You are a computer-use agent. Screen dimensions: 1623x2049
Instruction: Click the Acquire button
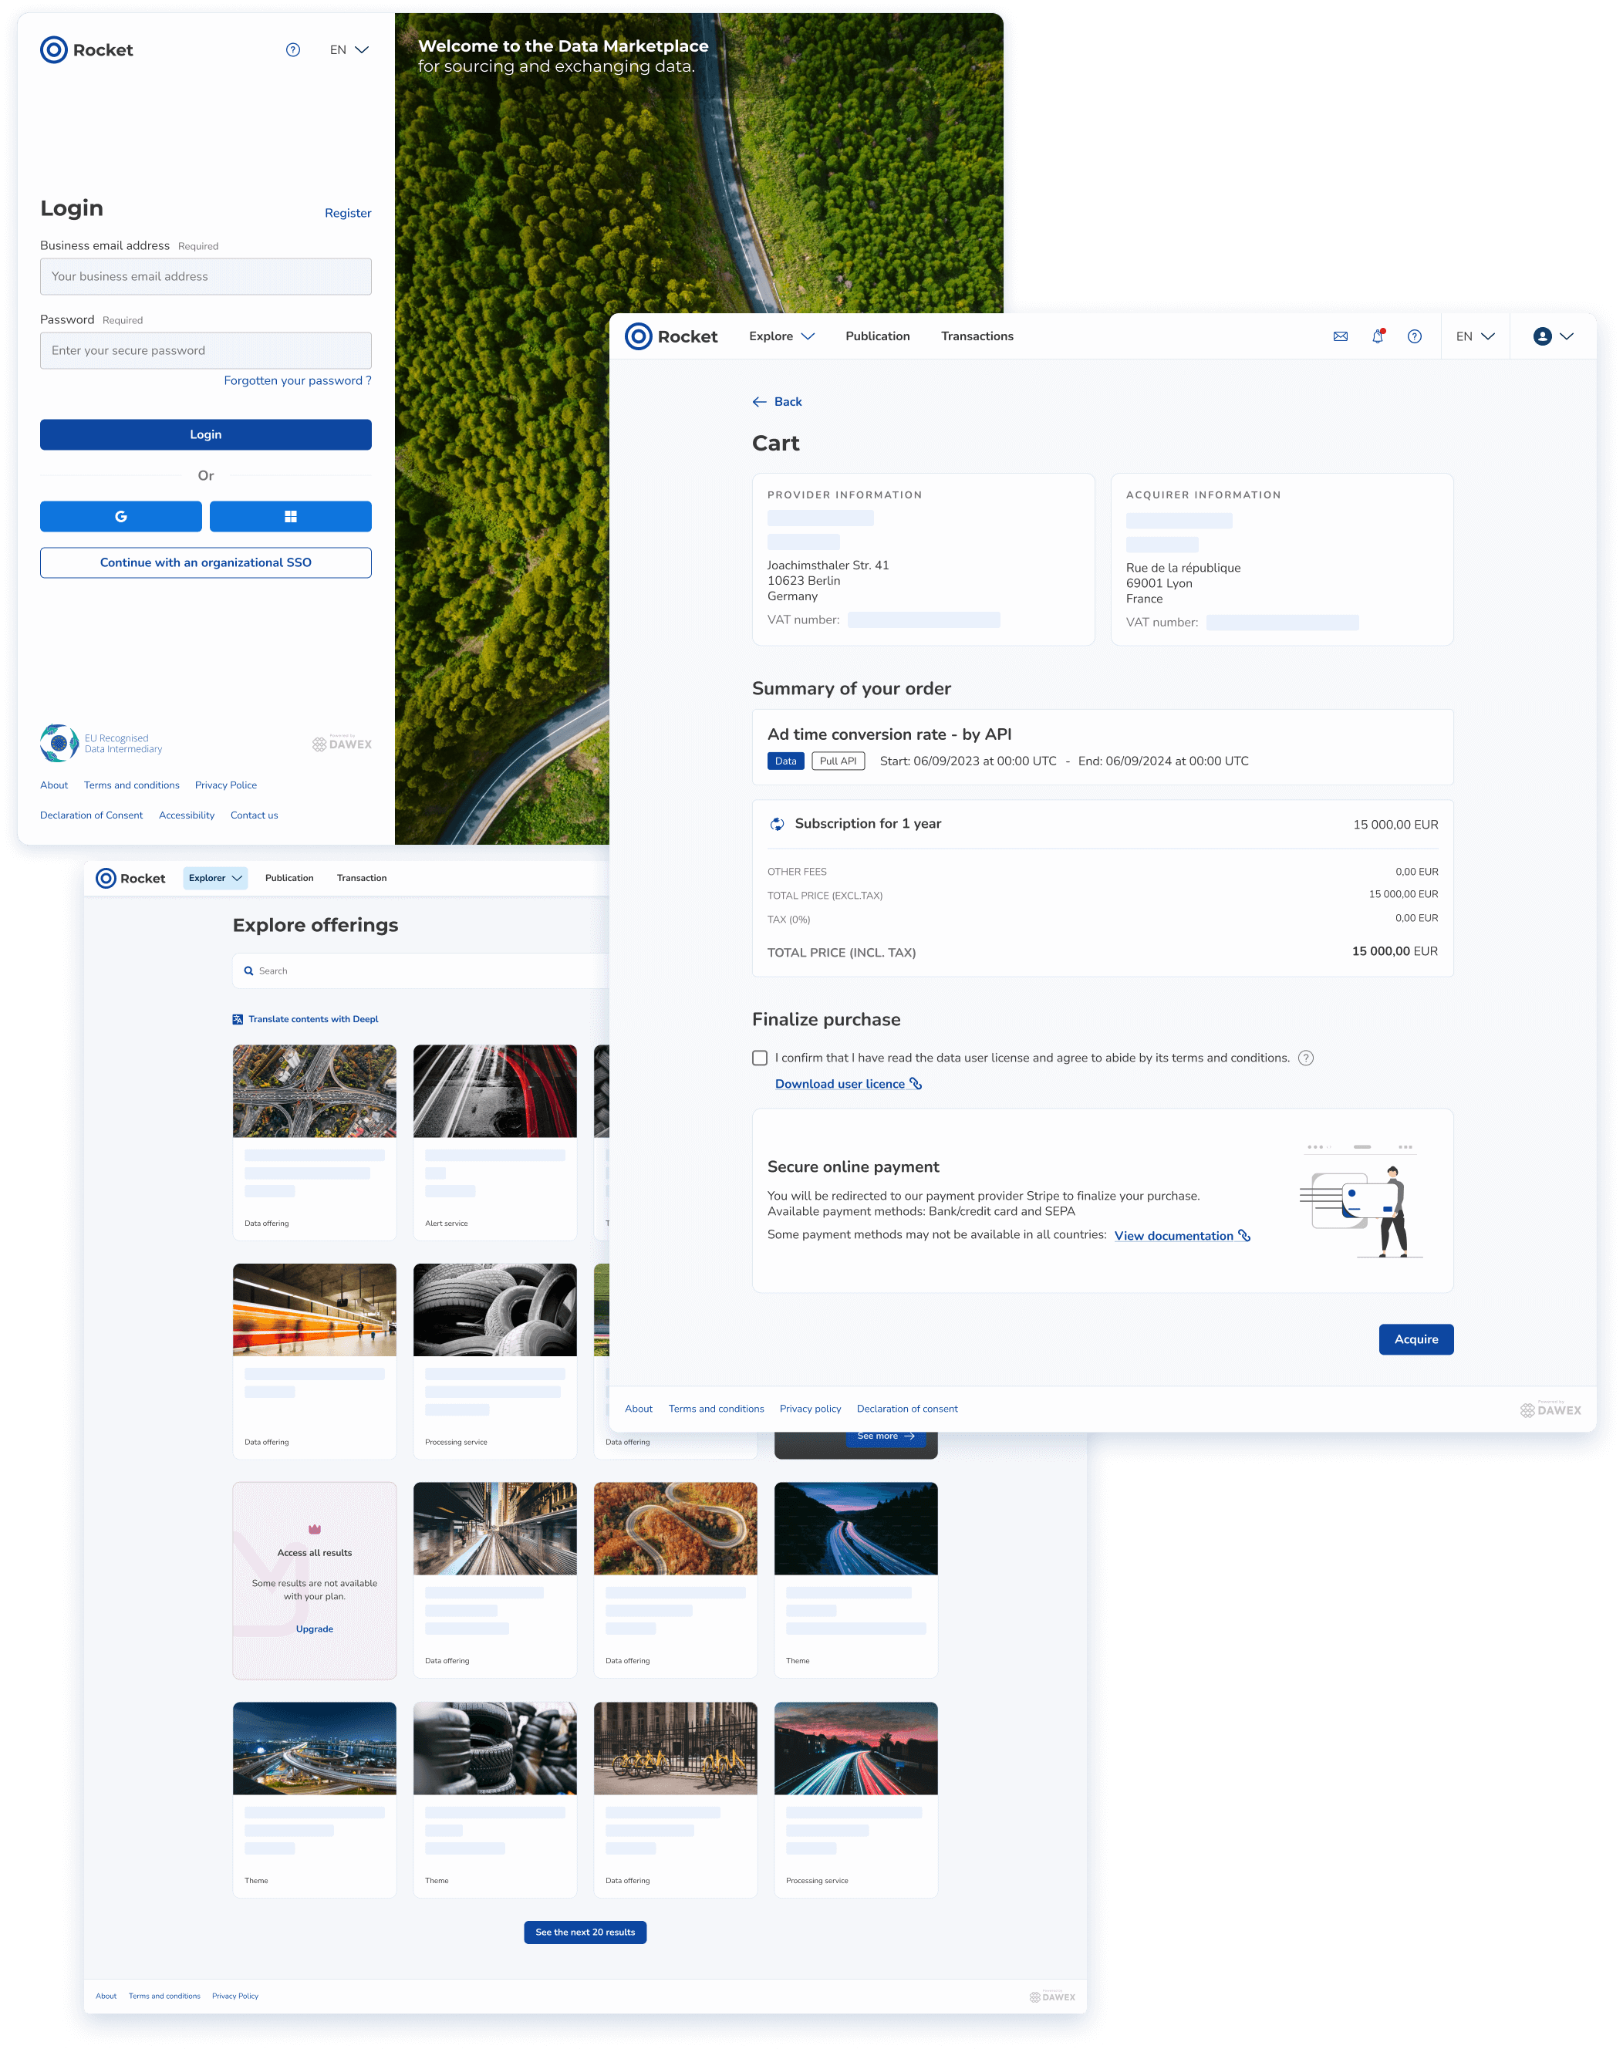pos(1415,1339)
